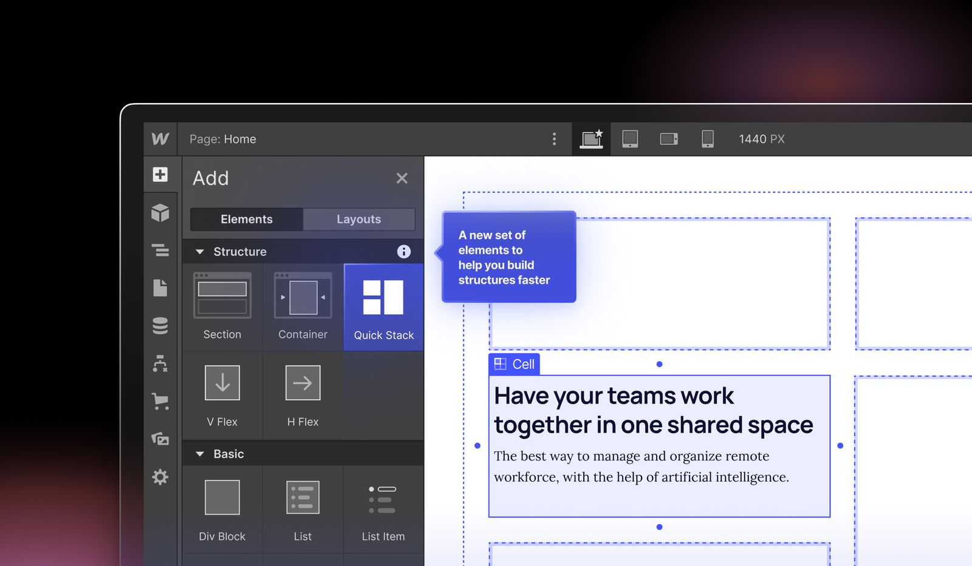Open the CMS Collections panel
Image resolution: width=972 pixels, height=566 pixels.
pos(160,326)
